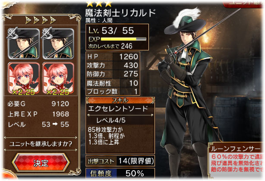Image resolution: width=265 pixels, height=181 pixels.
Task: Click the ルーンフェンサー class info panel
Action: (x=237, y=159)
